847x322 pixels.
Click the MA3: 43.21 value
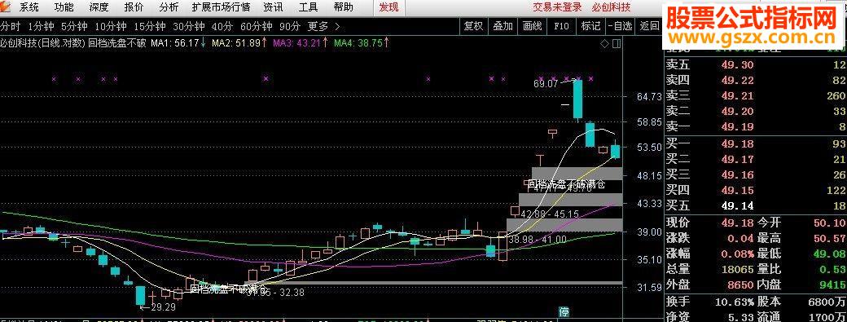point(297,43)
